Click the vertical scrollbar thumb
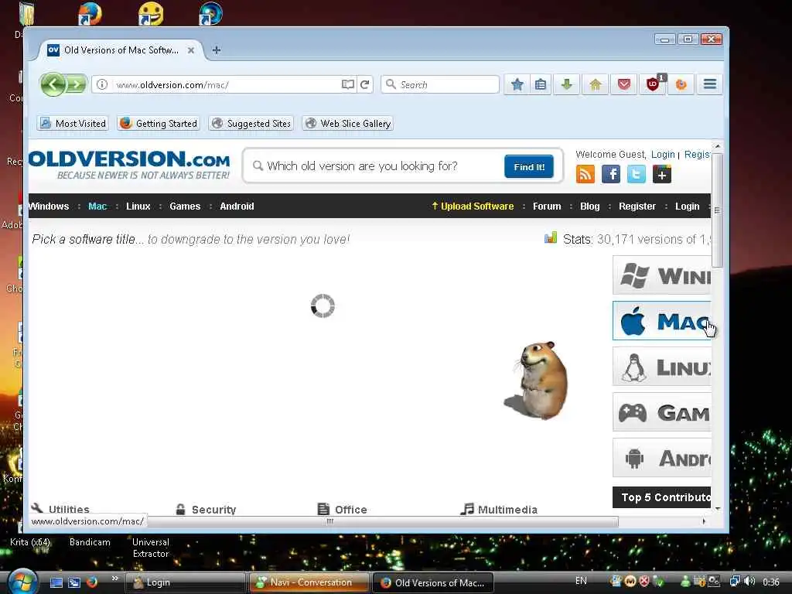This screenshot has height=594, width=792. [x=717, y=210]
